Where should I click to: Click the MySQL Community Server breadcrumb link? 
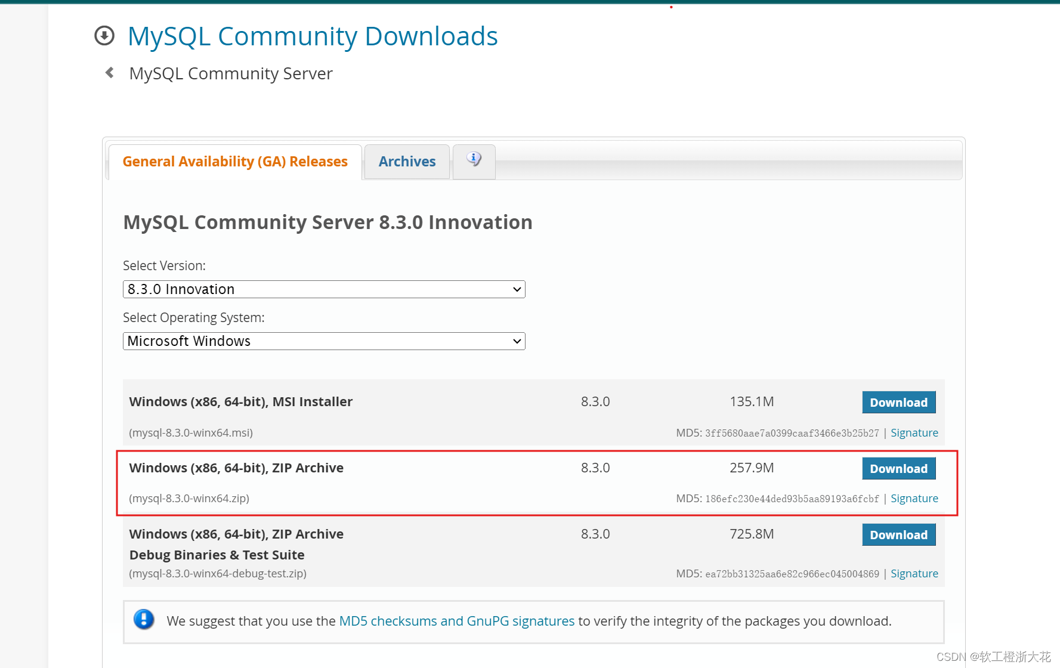(x=230, y=73)
